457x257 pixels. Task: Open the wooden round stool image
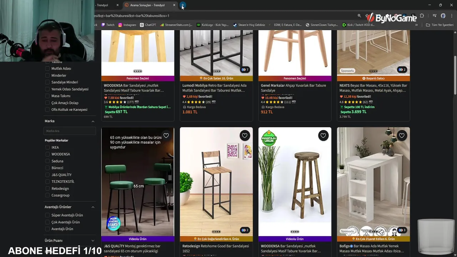coord(295,182)
